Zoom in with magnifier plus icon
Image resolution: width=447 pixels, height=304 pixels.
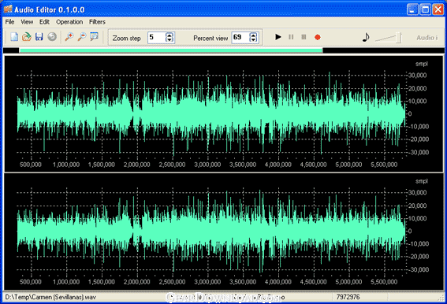pos(69,37)
